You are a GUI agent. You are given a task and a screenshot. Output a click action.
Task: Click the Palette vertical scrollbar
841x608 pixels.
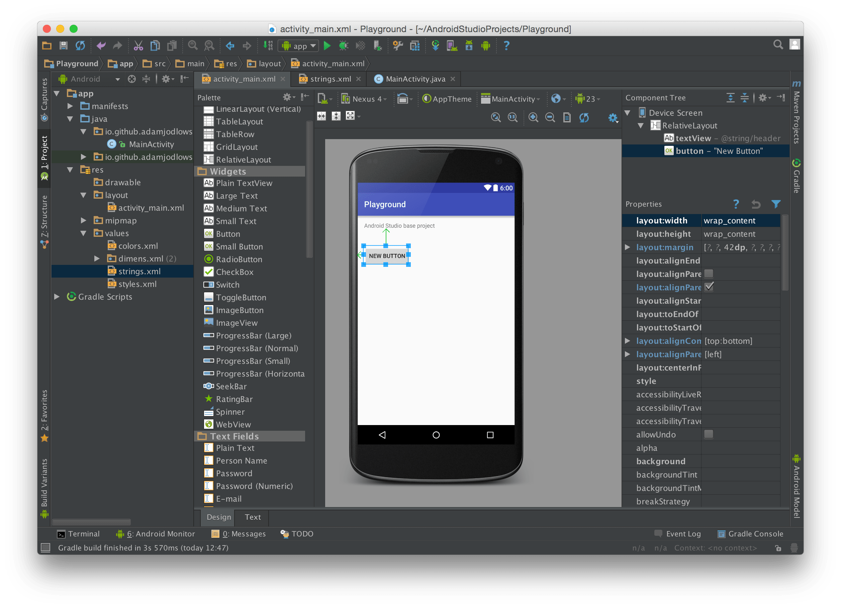tap(309, 190)
